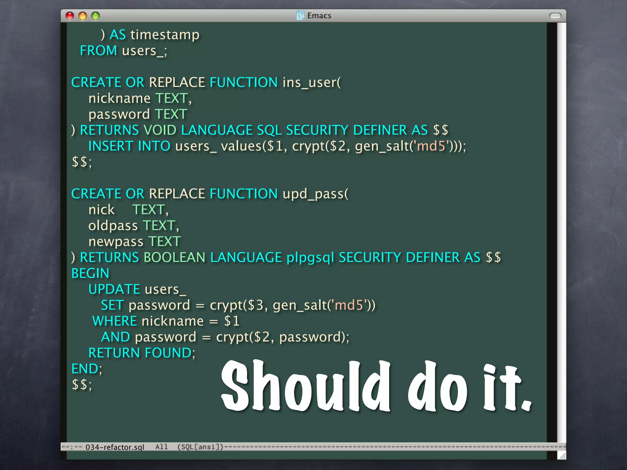The height and width of the screenshot is (470, 627).
Task: Click the 'BEGIN' keyword
Action: 90,273
